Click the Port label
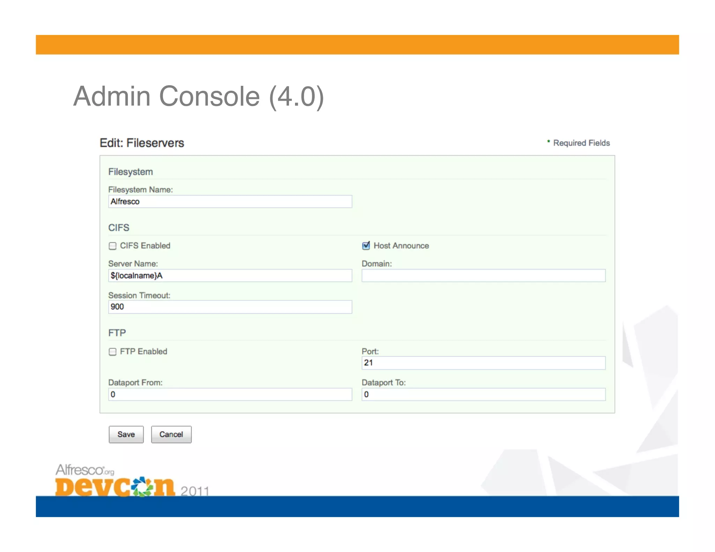The height and width of the screenshot is (552, 715). (370, 351)
